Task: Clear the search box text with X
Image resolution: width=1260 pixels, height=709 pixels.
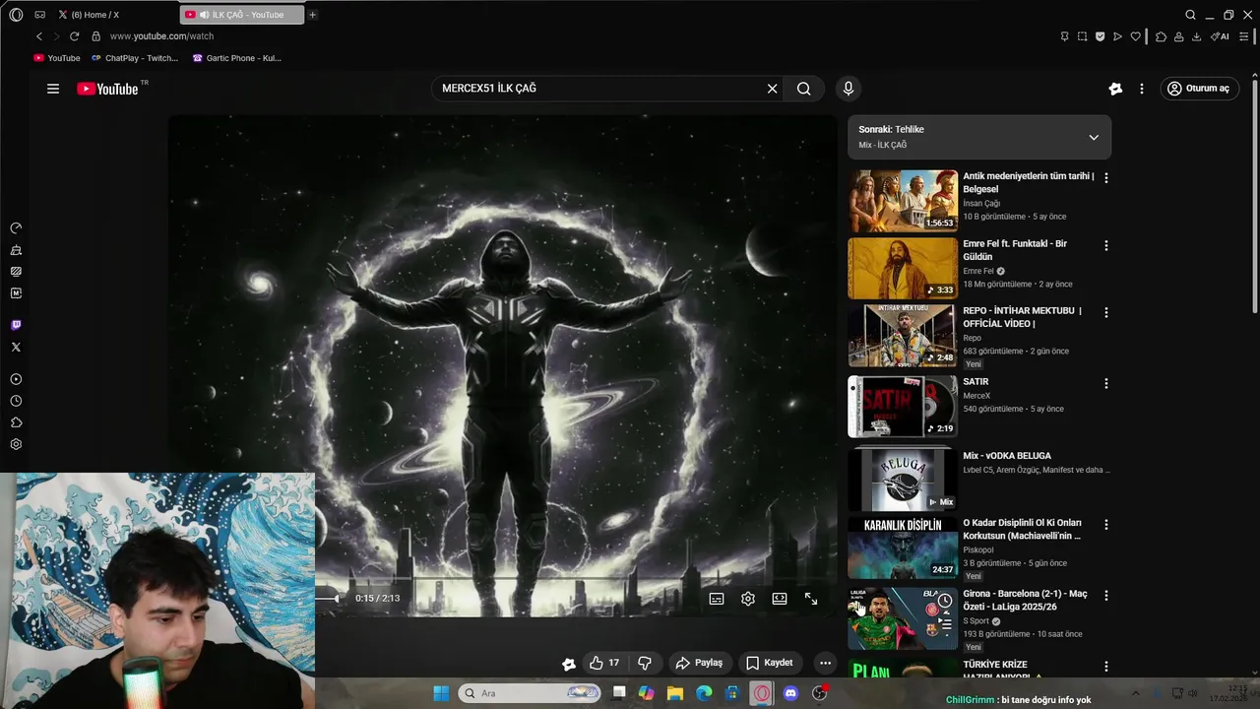Action: 772,89
